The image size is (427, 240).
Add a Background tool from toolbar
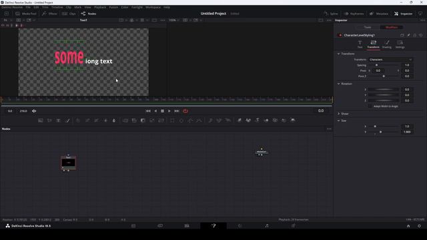tap(41, 120)
